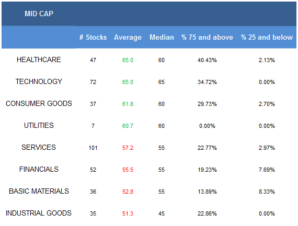Viewport: 298px width, 226px height.
Task: Open the BASIC MATERIALS sector label
Action: point(39,191)
